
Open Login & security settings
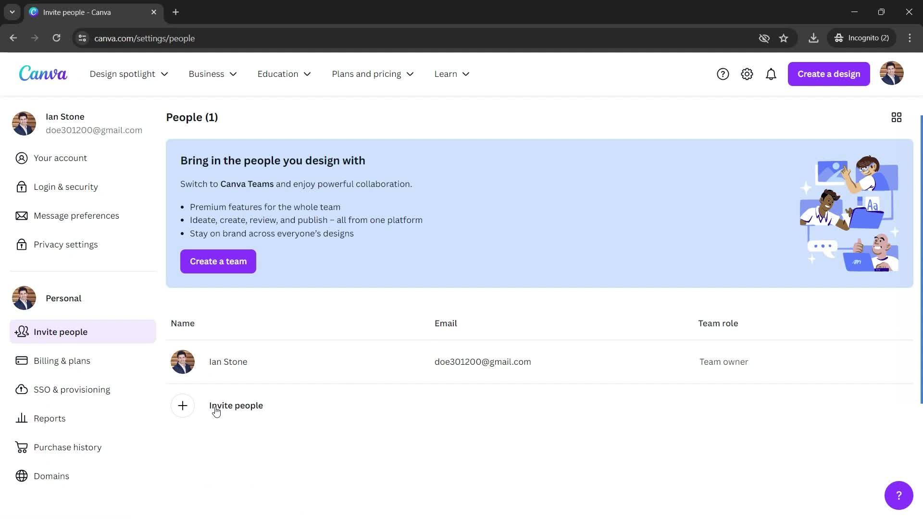coord(83,187)
